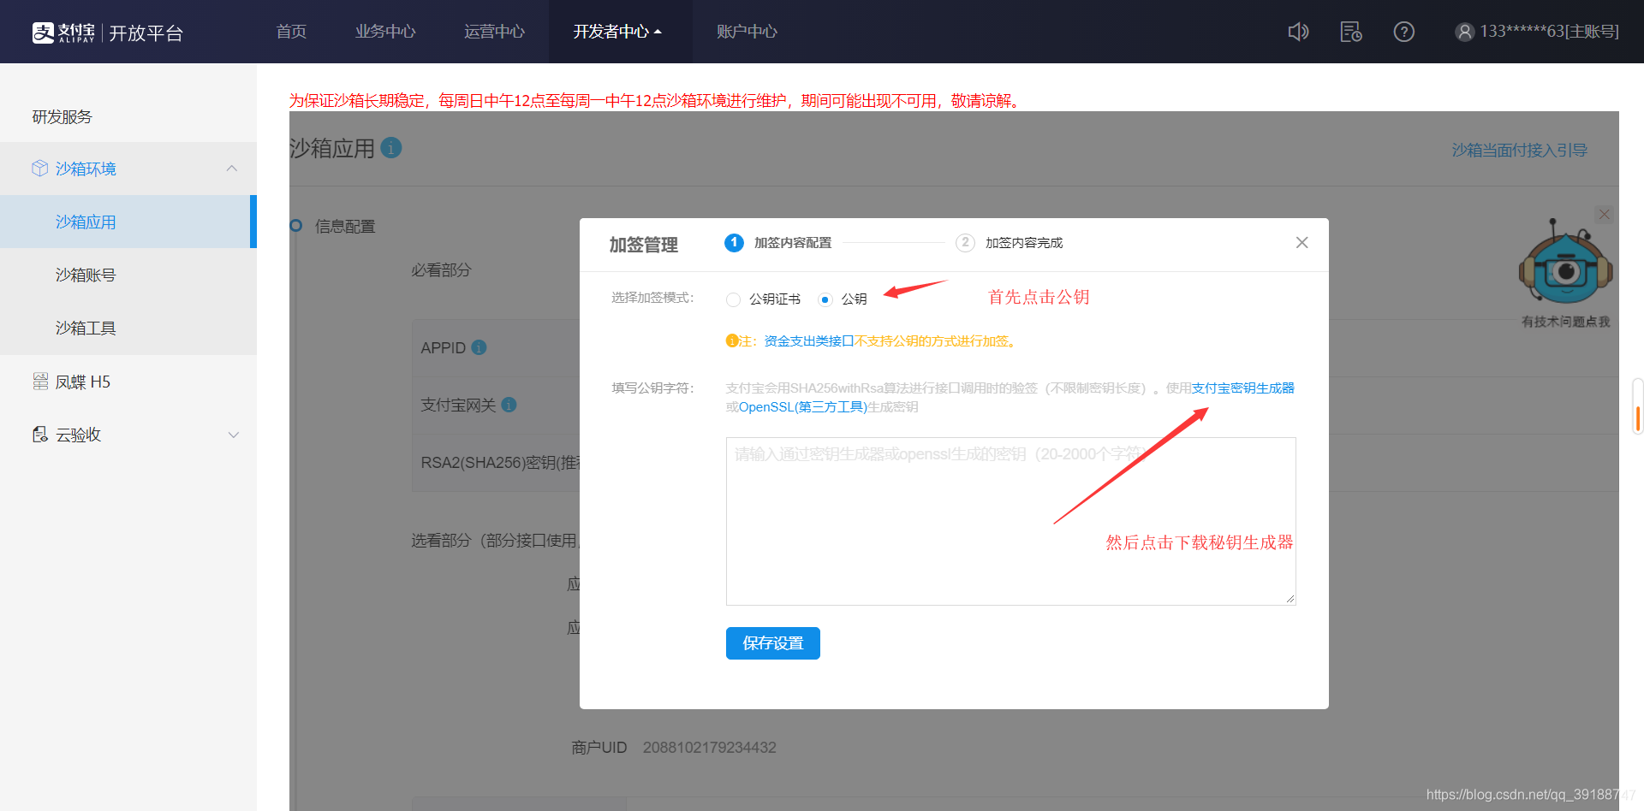1644x811 pixels.
Task: Select the 公钥 radio option
Action: [x=825, y=299]
